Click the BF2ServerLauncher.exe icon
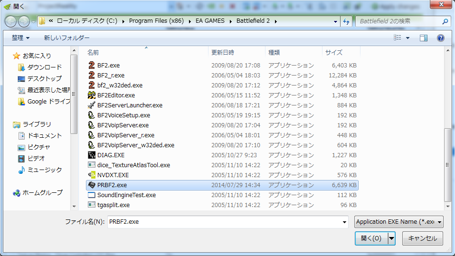The width and height of the screenshot is (455, 256). pyautogui.click(x=92, y=105)
